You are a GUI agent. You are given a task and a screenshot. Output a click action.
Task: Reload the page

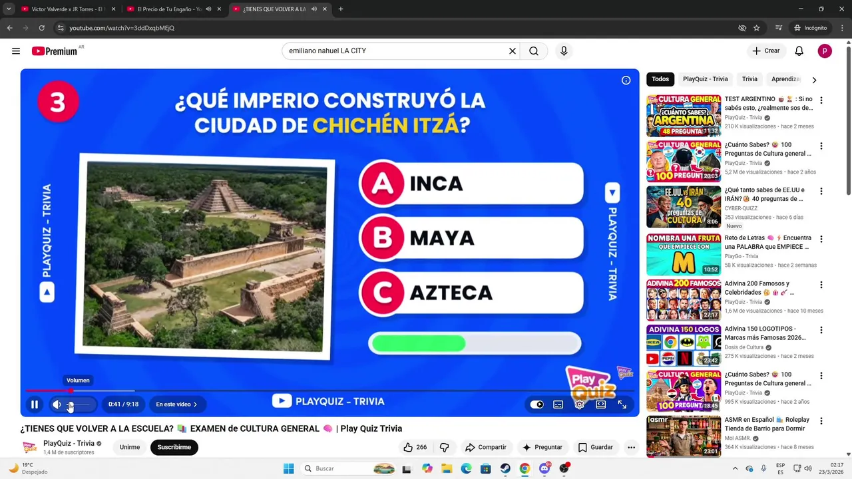tap(41, 28)
